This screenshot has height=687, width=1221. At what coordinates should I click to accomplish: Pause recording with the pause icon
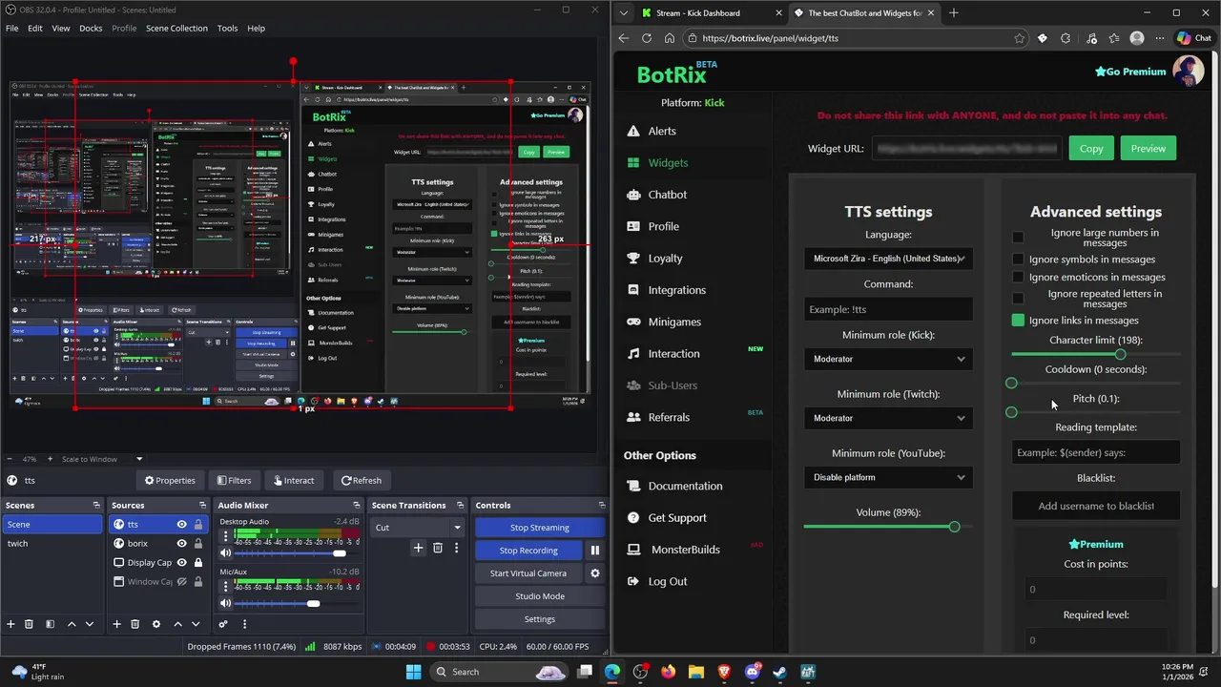coord(594,551)
